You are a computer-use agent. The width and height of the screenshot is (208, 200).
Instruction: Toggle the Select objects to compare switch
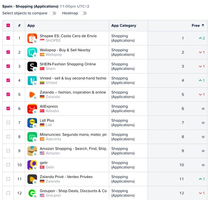(x=53, y=13)
